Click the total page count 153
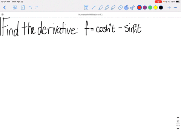181x136 pixels. 178,125
